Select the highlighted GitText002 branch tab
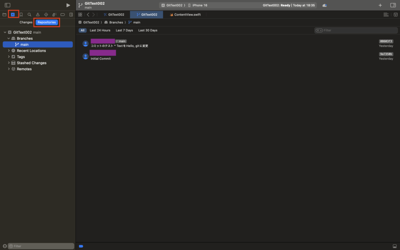Screen dimensions: 400x250 [147, 14]
